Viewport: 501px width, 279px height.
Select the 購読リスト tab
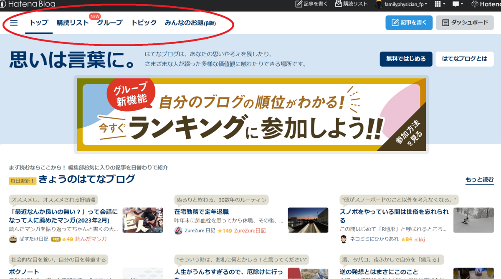coord(73,23)
